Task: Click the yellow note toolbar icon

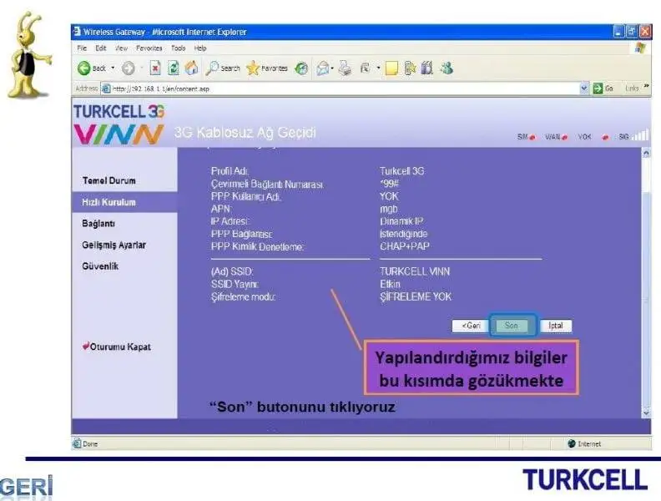Action: [391, 68]
